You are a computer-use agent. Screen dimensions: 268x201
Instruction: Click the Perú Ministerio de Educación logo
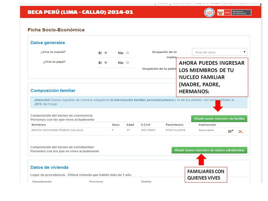click(x=234, y=13)
